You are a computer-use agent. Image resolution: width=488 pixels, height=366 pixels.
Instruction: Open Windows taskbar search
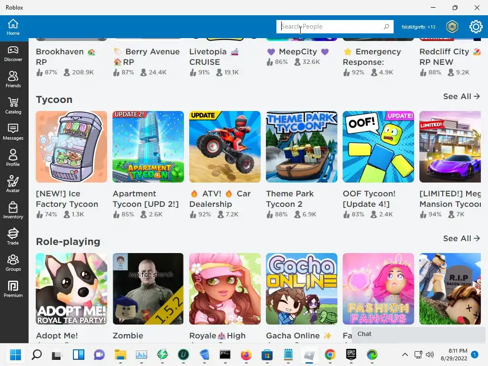(37, 355)
